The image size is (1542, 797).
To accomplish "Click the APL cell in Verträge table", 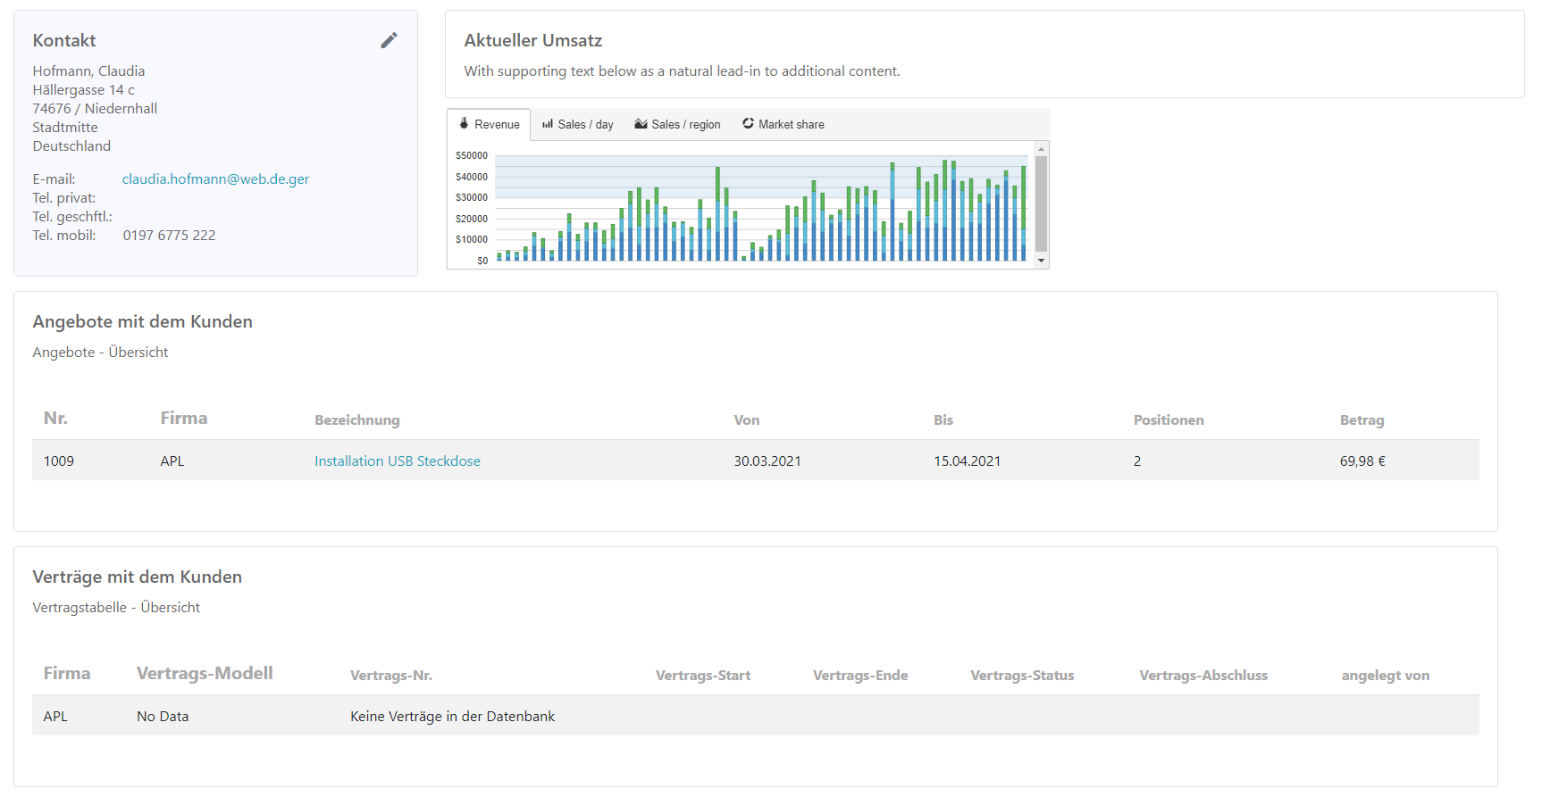I will 55,716.
